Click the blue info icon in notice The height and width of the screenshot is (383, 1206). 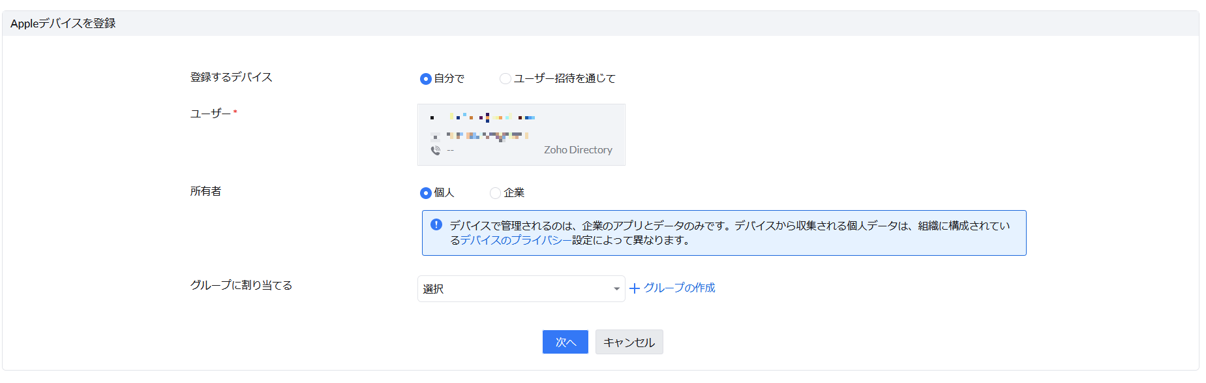point(436,224)
